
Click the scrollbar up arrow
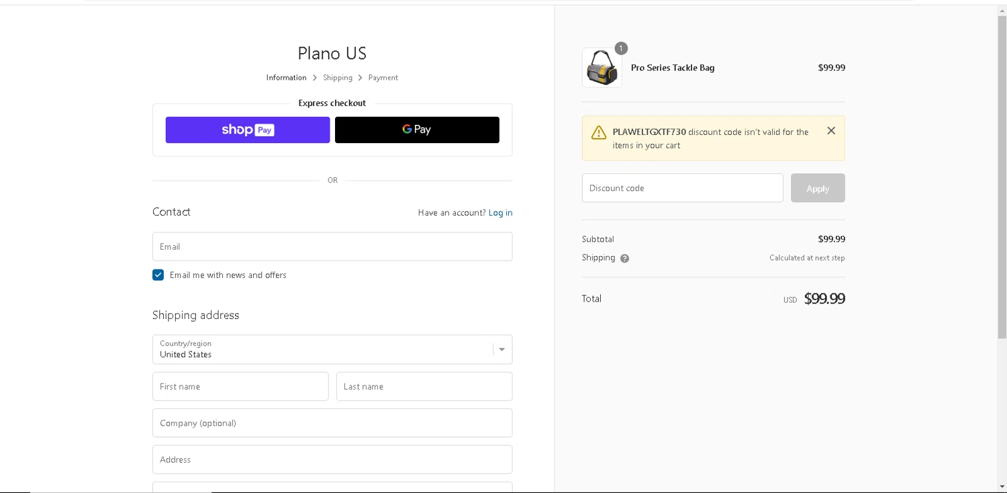tap(1002, 9)
